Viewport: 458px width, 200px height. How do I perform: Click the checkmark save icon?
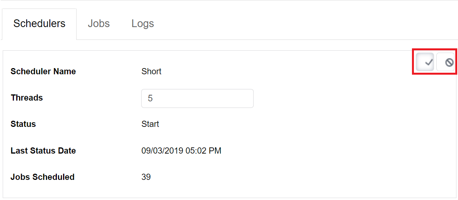425,62
